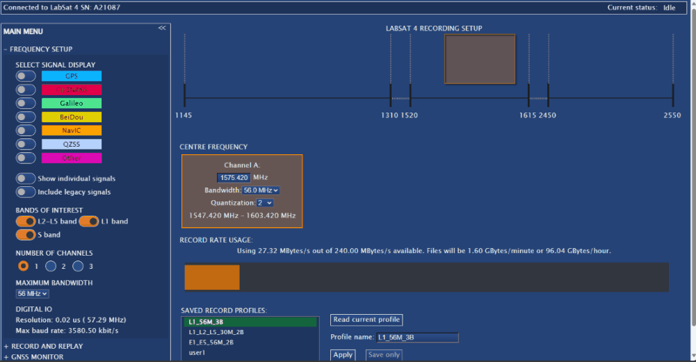The height and width of the screenshot is (362, 696).
Task: Enable Show individual signals switch
Action: click(26, 179)
